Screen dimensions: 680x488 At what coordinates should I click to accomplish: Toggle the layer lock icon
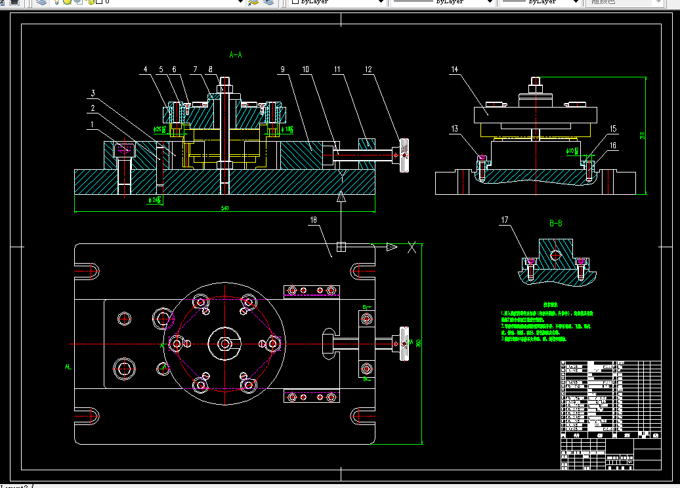pyautogui.click(x=90, y=2)
